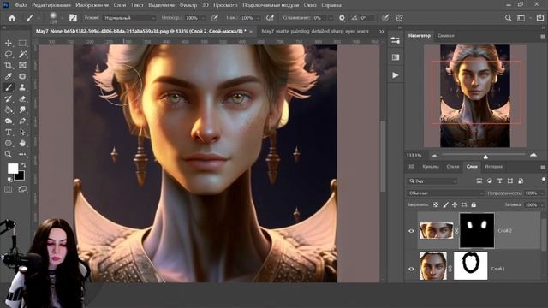Expand the brush opacity percentage dropdown
This screenshot has width=548, height=308.
(x=204, y=18)
